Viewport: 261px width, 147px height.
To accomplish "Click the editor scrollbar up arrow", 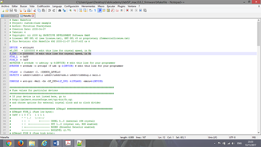I will (258, 20).
